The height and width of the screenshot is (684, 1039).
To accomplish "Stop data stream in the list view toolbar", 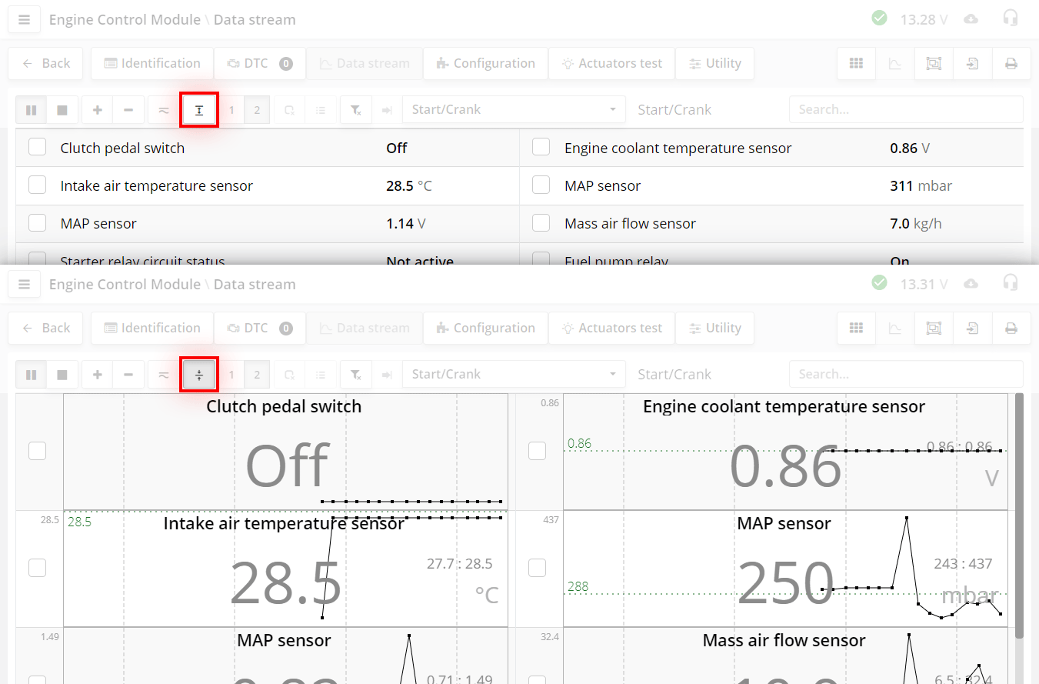I will click(62, 110).
